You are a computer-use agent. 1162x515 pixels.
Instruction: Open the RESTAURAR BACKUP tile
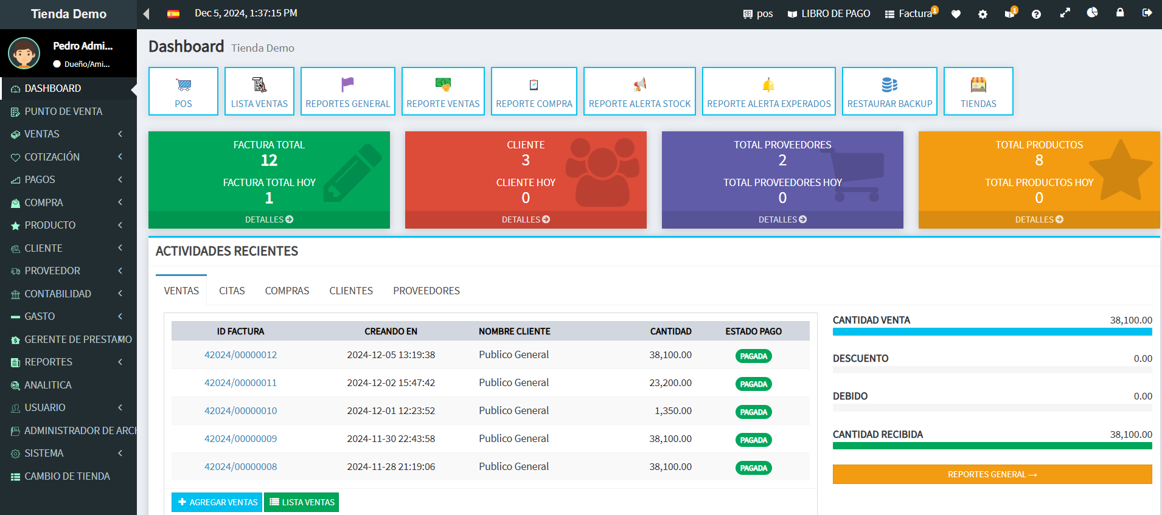[889, 91]
